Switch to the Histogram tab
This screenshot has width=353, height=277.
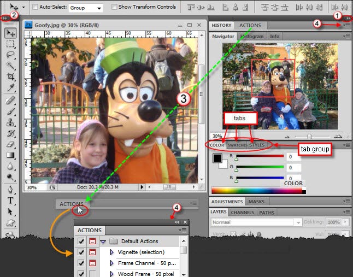tap(252, 37)
